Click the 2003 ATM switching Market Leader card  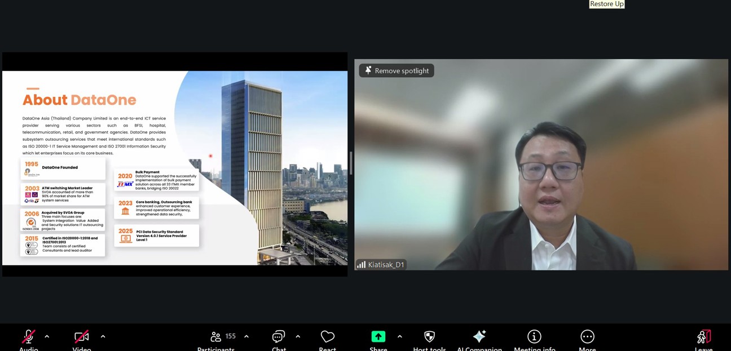coord(63,194)
